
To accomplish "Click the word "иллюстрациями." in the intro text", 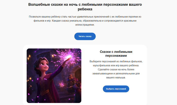I will coord(85,25).
